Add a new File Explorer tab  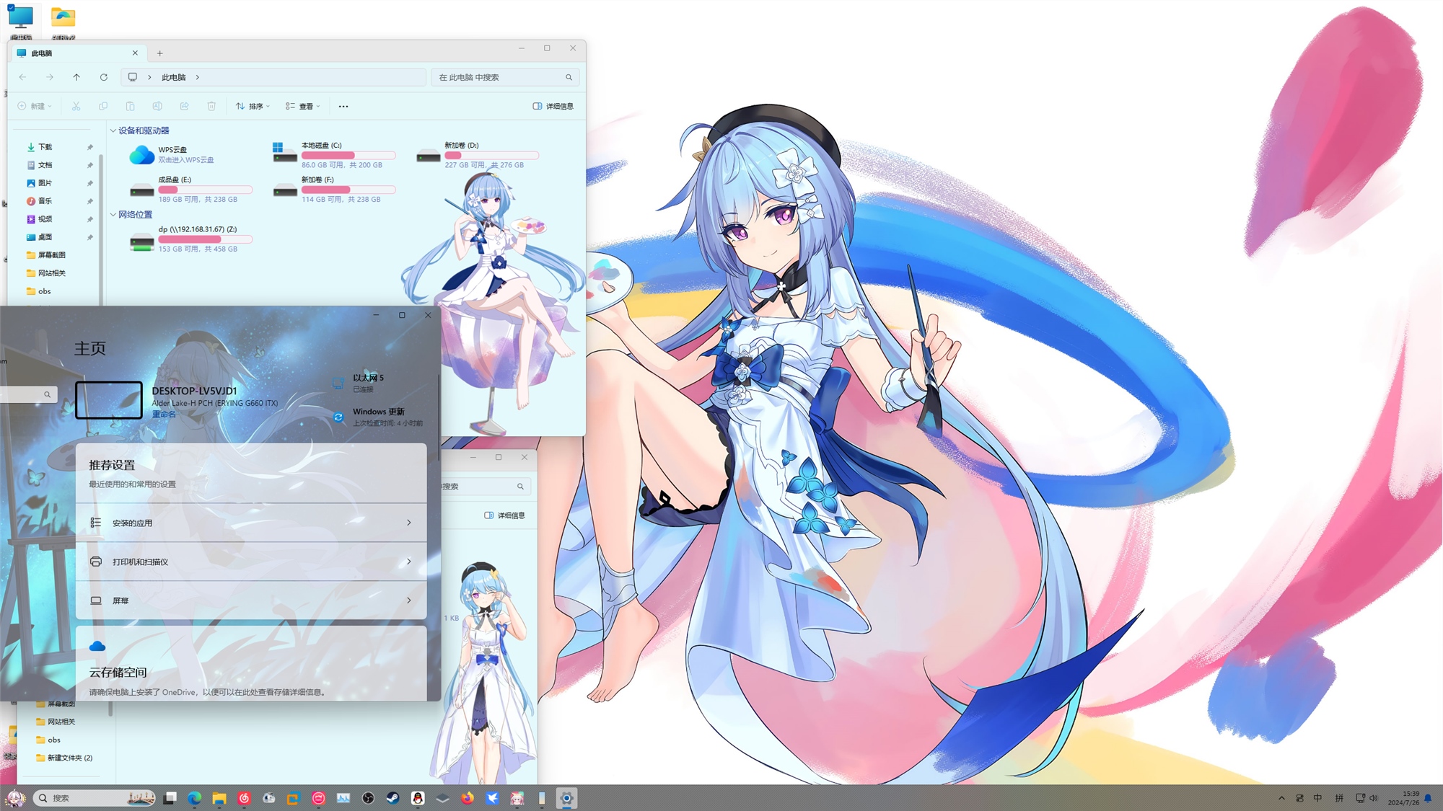click(x=160, y=53)
